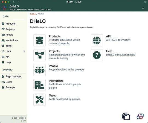This screenshot has height=123, width=148.
Task: Open the API globe tile icon
Action: pyautogui.click(x=97, y=40)
